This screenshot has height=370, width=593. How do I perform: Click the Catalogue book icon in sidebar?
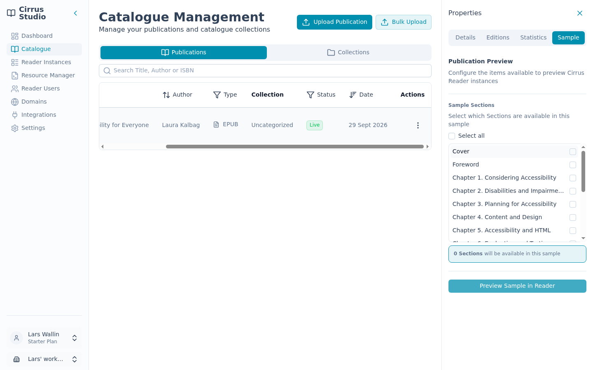[15, 49]
